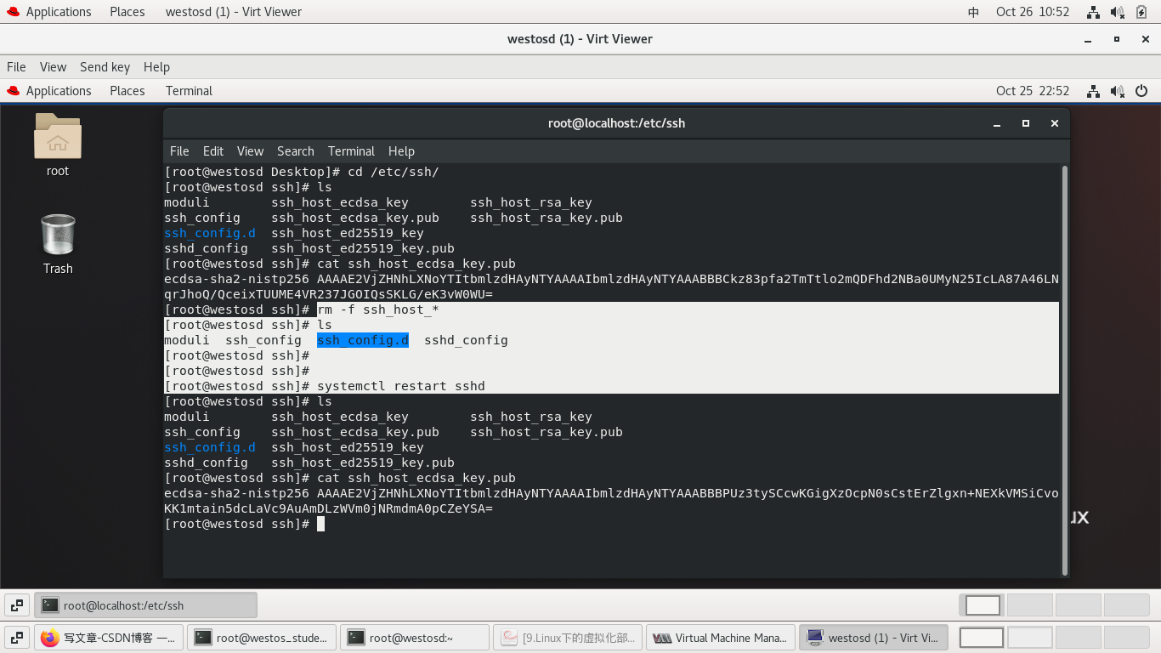
Task: Click the 中 input method indicator
Action: click(973, 12)
